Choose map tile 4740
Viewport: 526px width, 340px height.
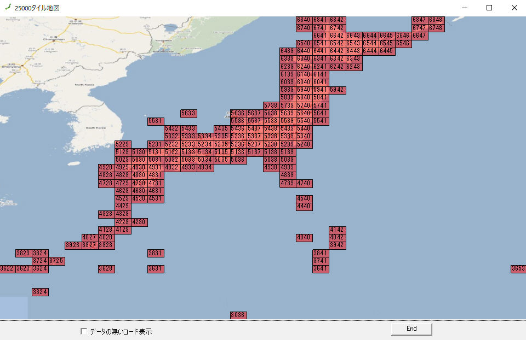pyautogui.click(x=304, y=183)
